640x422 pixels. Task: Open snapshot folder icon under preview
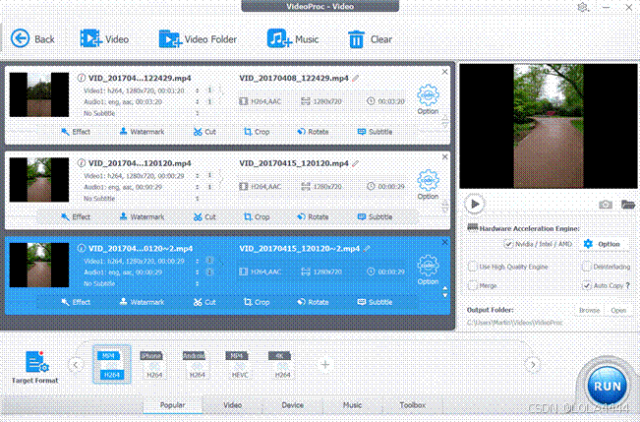pos(628,204)
